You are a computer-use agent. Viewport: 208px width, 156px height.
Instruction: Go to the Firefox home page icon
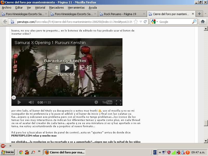click(x=203, y=22)
